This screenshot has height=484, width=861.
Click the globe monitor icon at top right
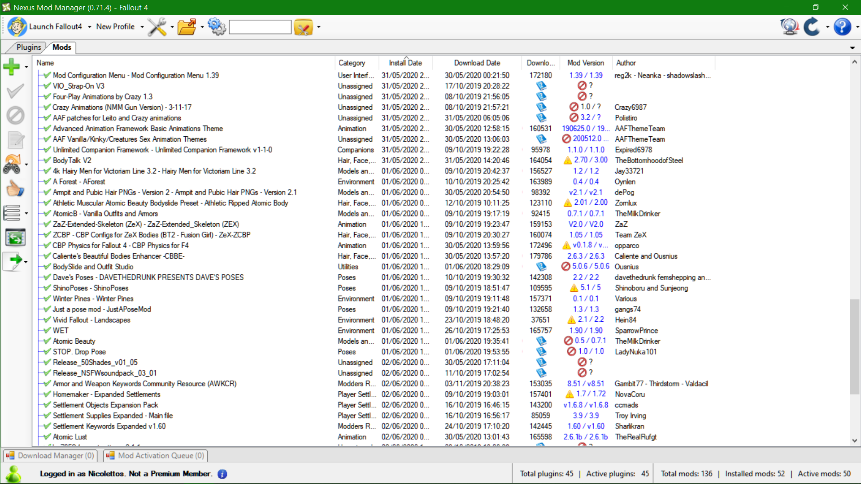pyautogui.click(x=789, y=27)
